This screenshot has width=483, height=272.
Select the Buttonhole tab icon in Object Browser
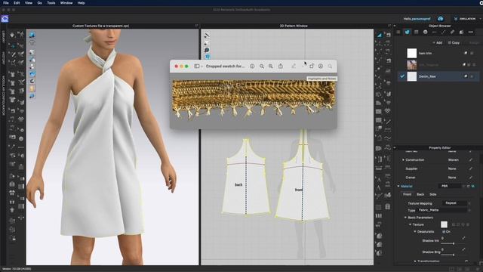[x=435, y=32]
